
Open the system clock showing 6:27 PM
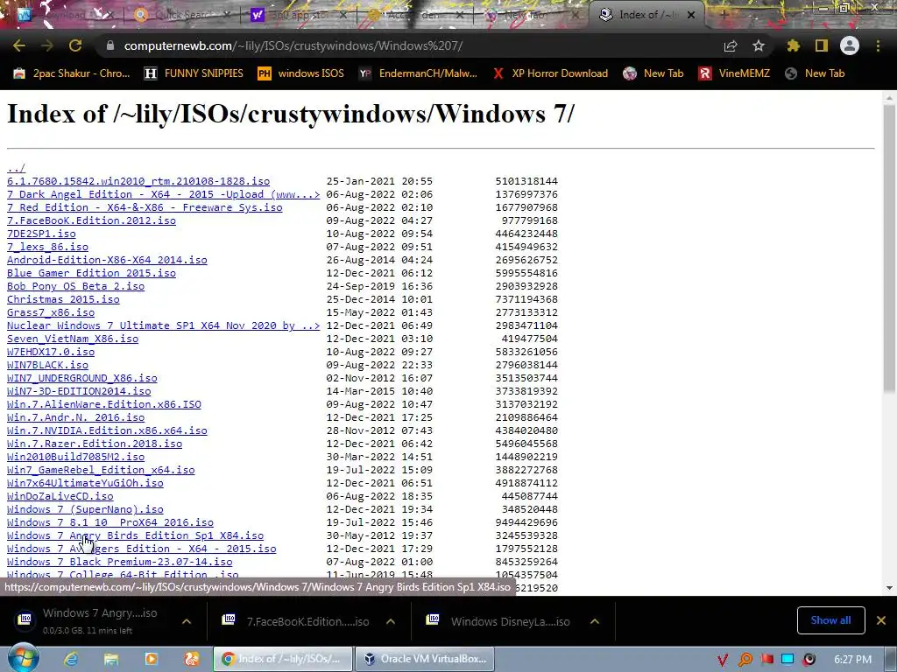click(852, 660)
